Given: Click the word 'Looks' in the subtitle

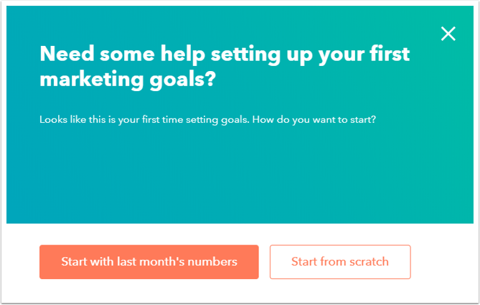Looking at the screenshot, I should tap(53, 119).
